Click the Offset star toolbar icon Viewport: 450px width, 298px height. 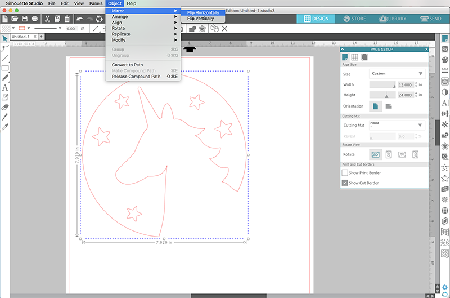(x=202, y=29)
